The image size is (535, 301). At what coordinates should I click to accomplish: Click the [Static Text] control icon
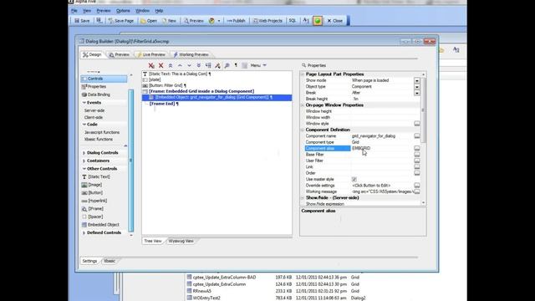click(84, 176)
